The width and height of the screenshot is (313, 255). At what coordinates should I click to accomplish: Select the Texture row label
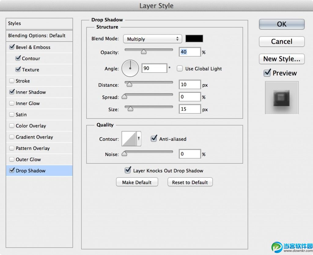(31, 70)
